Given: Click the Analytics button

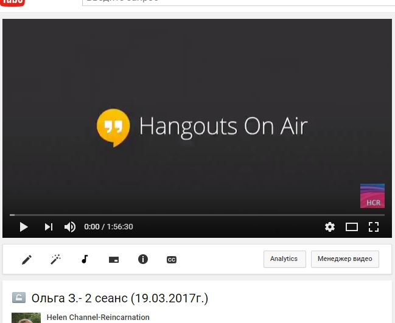Looking at the screenshot, I should [x=284, y=259].
